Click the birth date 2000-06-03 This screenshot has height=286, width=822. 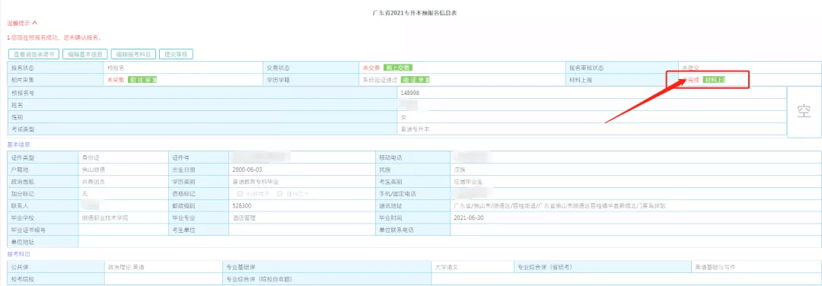tap(246, 170)
